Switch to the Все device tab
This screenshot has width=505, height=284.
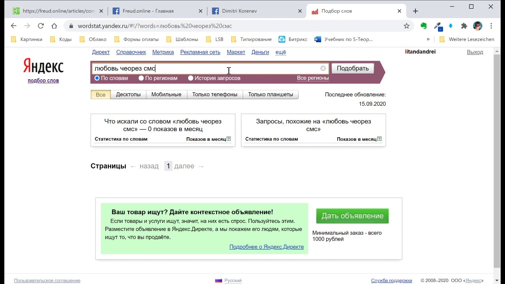point(101,95)
